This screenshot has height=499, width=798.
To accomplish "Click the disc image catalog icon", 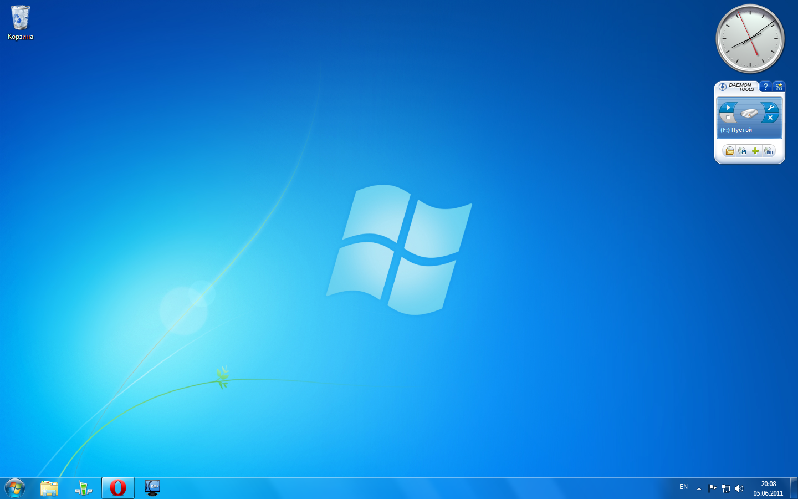I will pyautogui.click(x=742, y=151).
